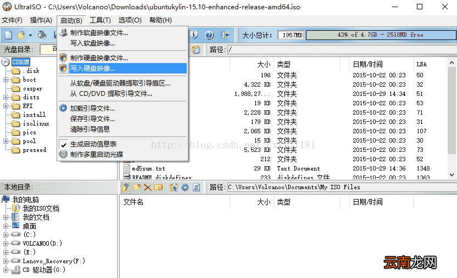Open the 操作(A) menu

41,20
